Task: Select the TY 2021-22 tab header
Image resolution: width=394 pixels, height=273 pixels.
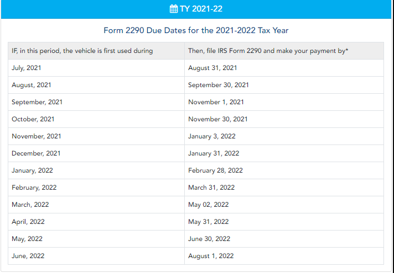Action: [196, 9]
